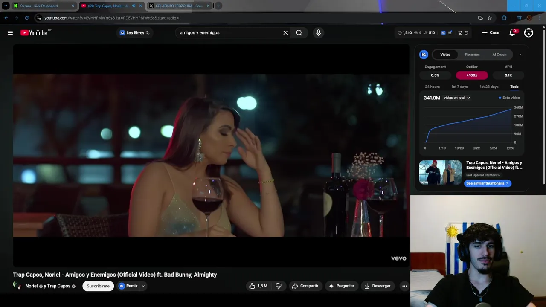
Task: Open the account avatar menu
Action: [x=529, y=33]
